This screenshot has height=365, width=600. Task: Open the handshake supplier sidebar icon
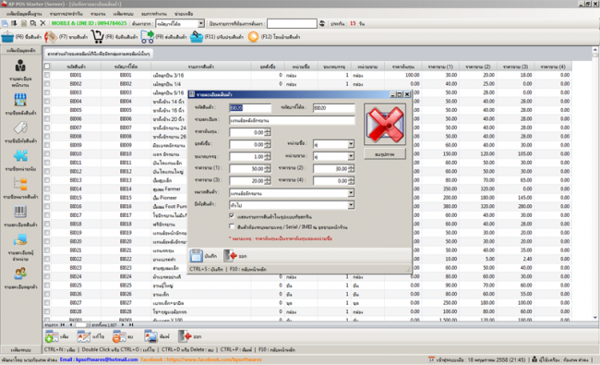(x=20, y=240)
